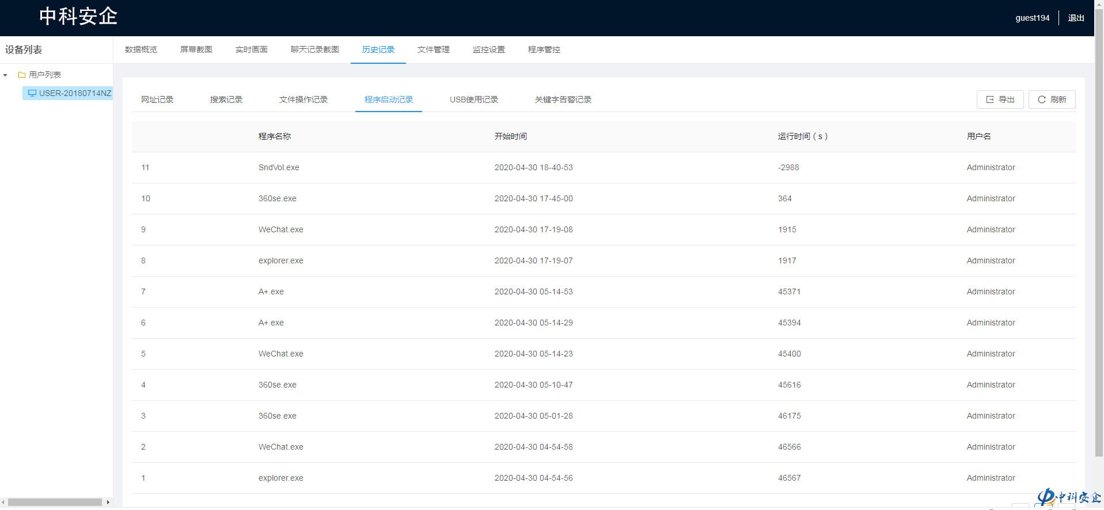Viewport: 1104px width, 510px height.
Task: Click run time value 45394
Action: (x=790, y=323)
